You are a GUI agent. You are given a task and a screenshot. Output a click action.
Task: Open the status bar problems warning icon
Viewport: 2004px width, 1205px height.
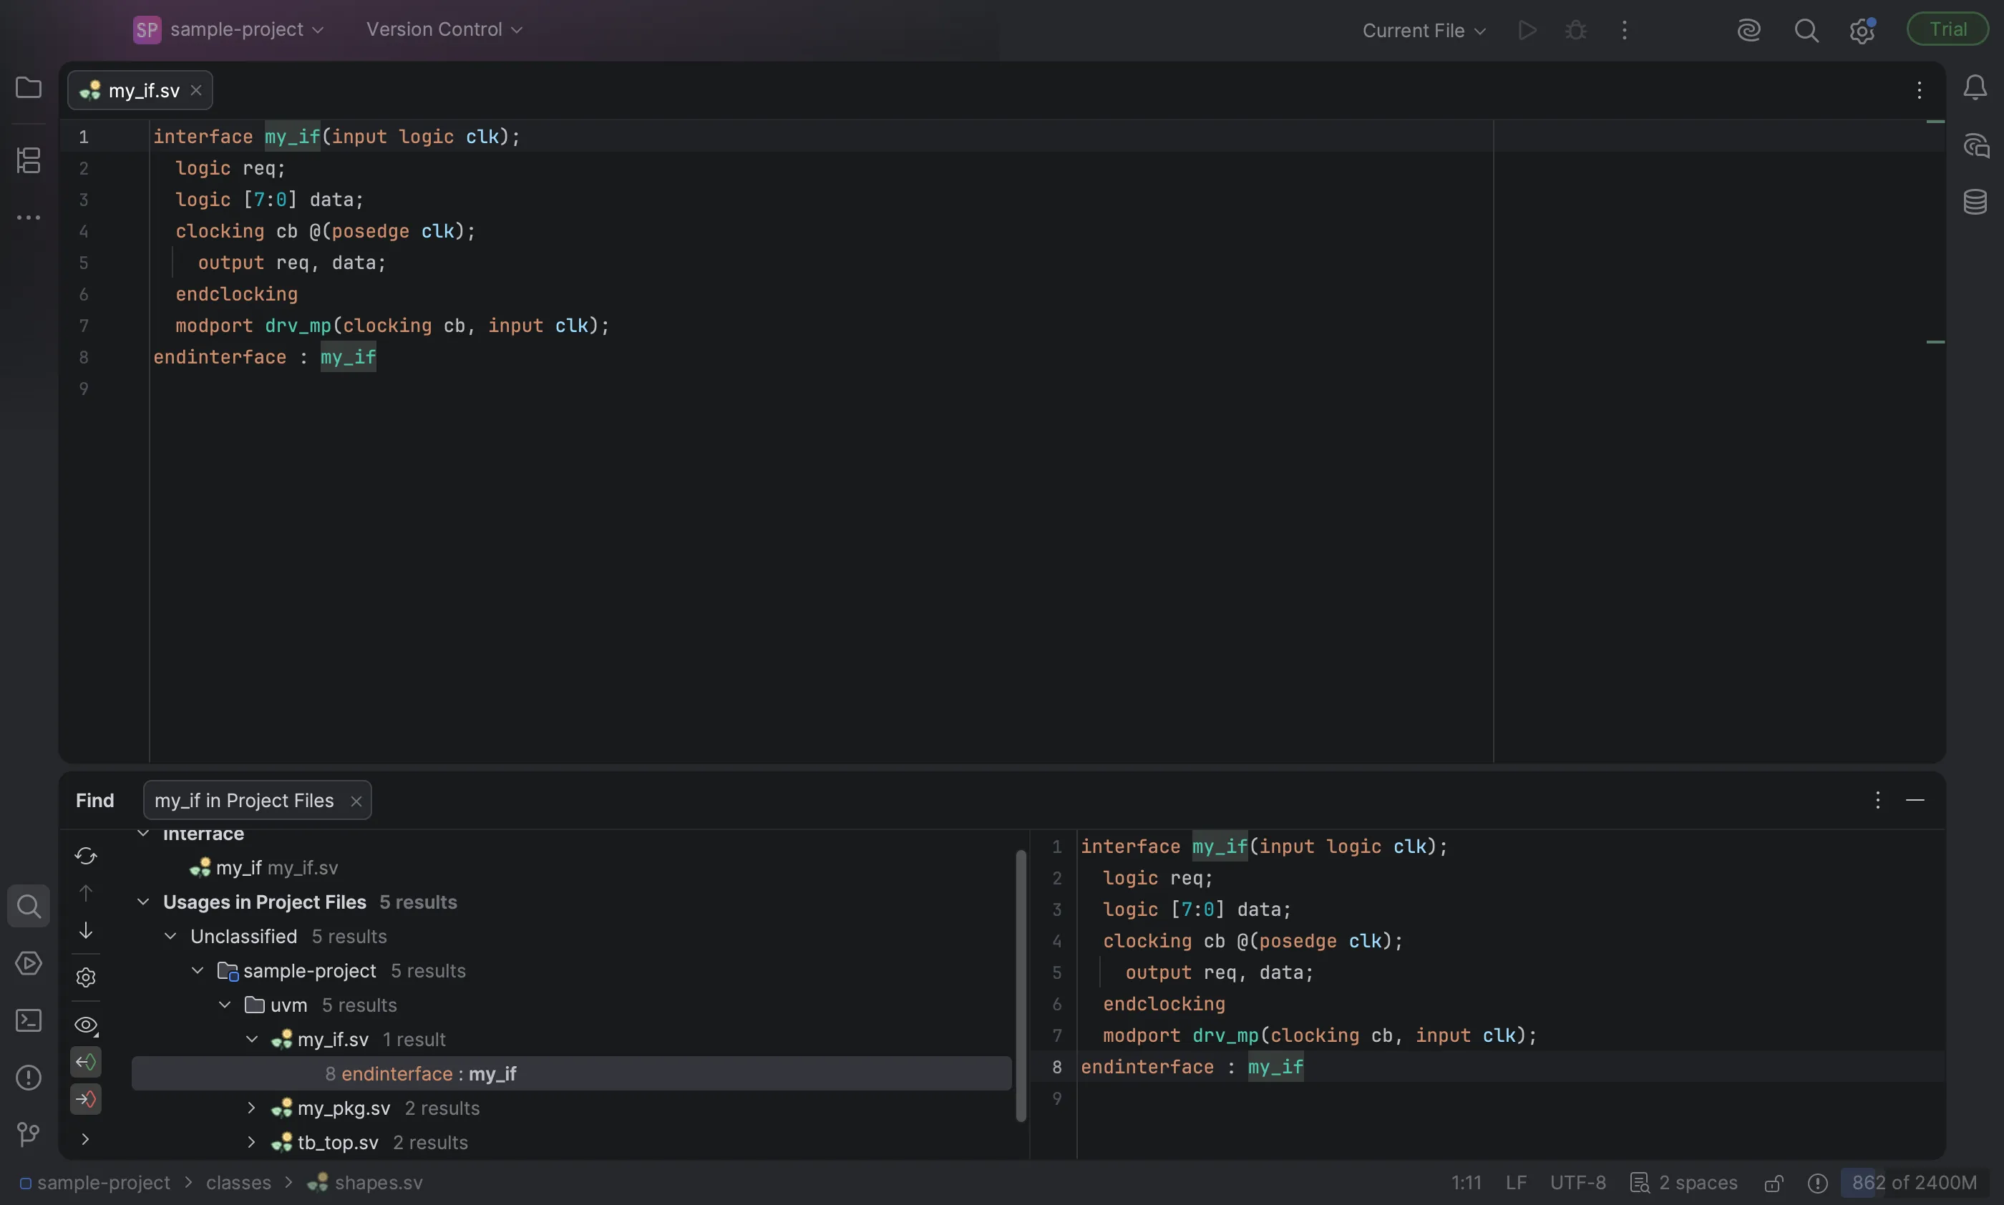click(x=1817, y=1183)
